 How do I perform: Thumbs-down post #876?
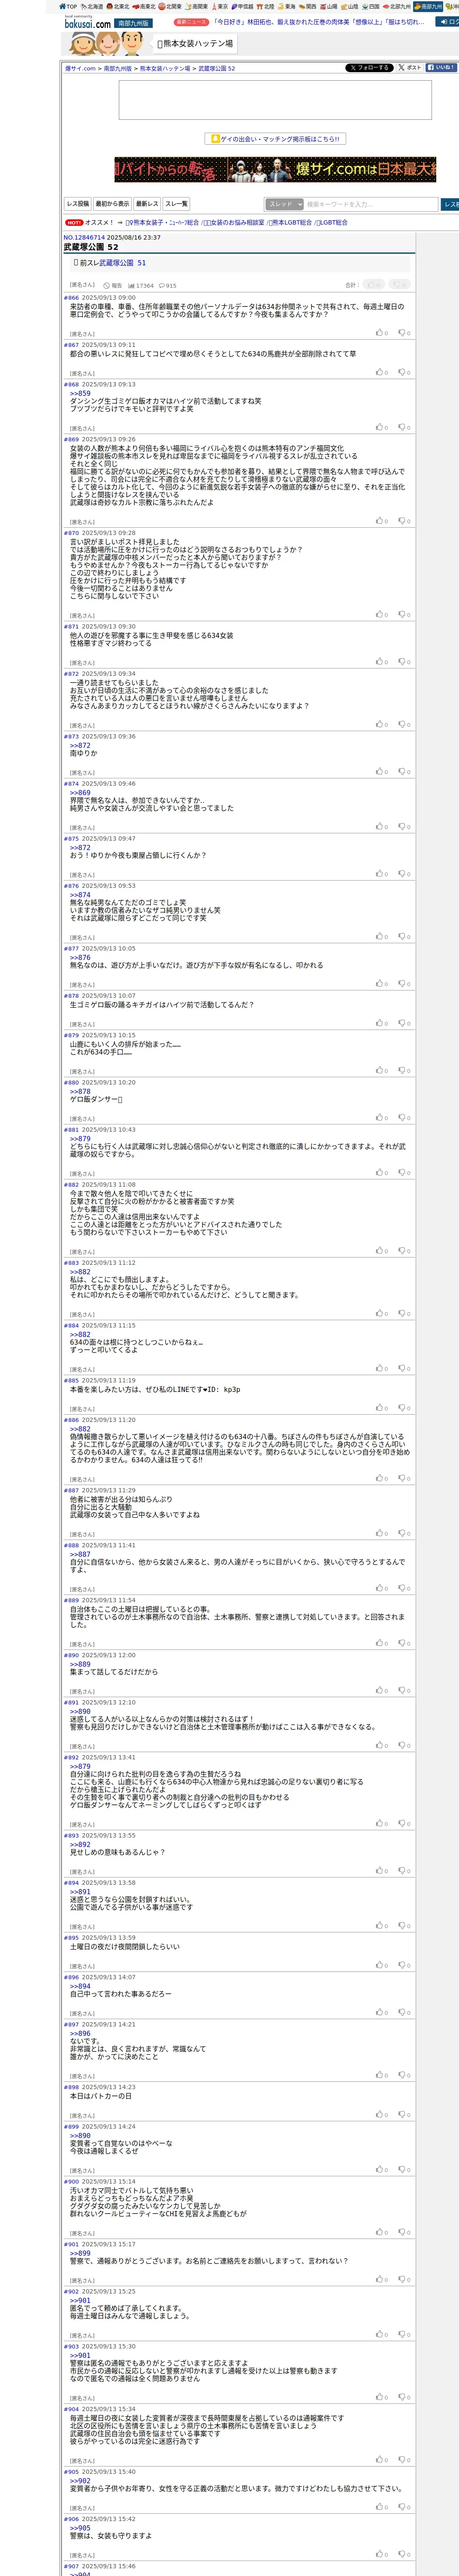click(x=404, y=936)
